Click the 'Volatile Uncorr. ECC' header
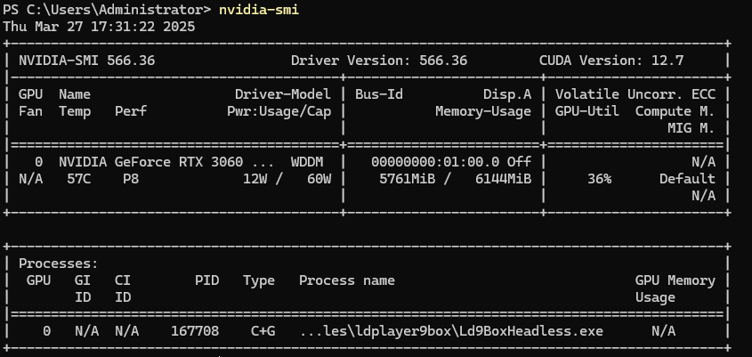The image size is (752, 357). pos(635,94)
